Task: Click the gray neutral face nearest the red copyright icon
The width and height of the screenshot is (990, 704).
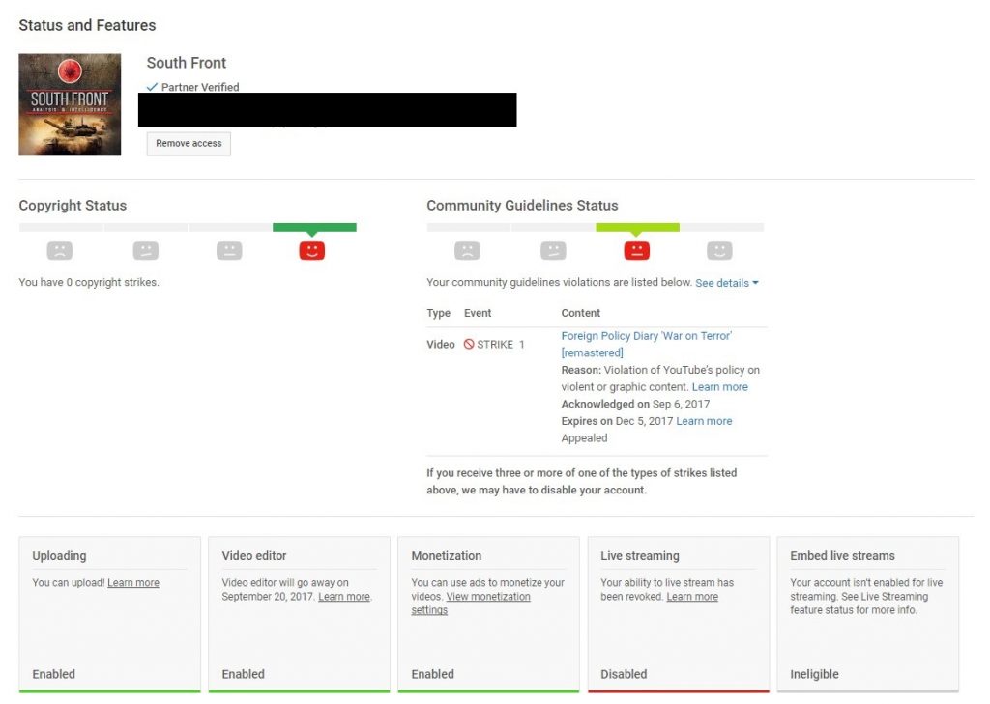Action: [x=229, y=250]
